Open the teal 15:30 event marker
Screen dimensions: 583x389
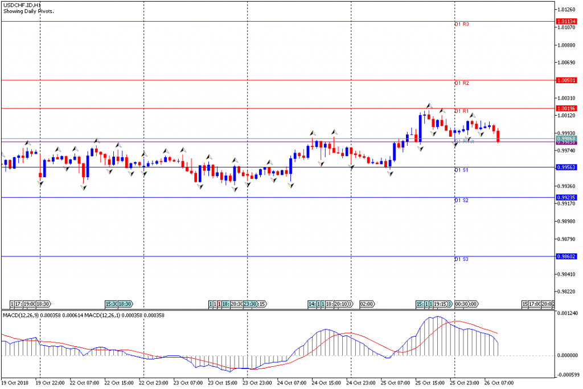tap(111, 304)
